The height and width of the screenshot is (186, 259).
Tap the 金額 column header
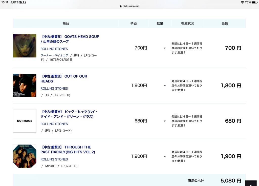pyautogui.click(x=225, y=24)
